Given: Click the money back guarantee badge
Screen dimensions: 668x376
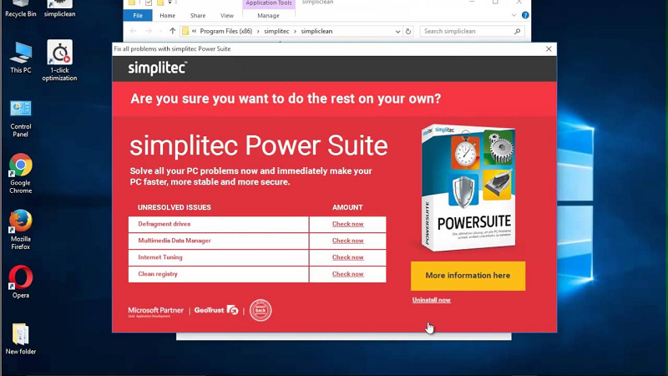Looking at the screenshot, I should [261, 310].
